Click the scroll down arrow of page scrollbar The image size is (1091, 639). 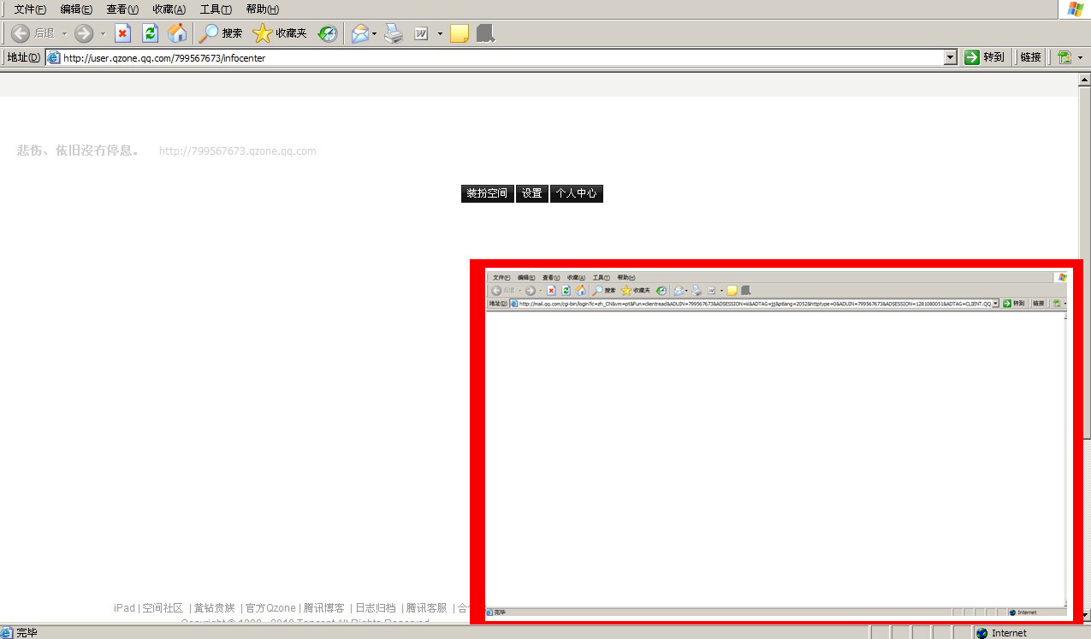click(1084, 616)
